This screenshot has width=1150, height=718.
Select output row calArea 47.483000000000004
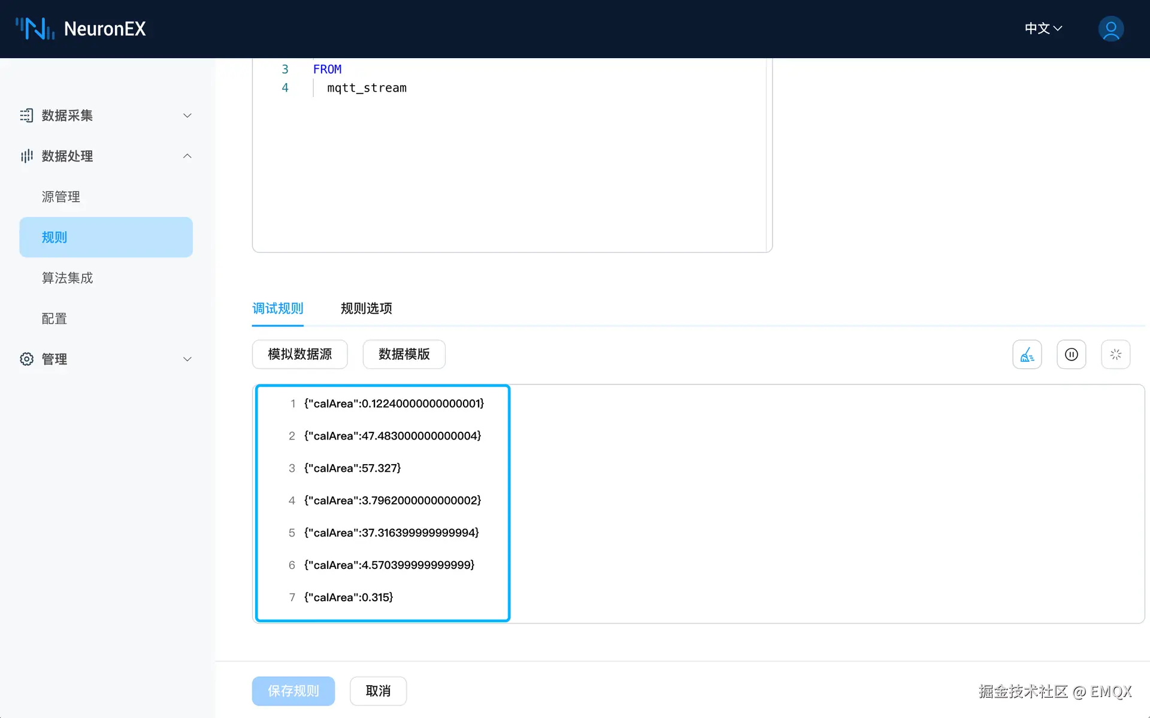coord(393,436)
